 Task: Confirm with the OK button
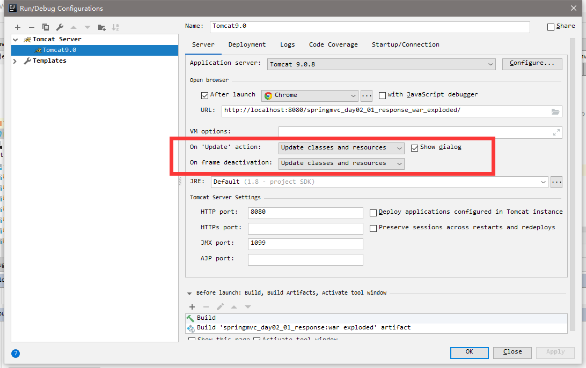tap(470, 352)
